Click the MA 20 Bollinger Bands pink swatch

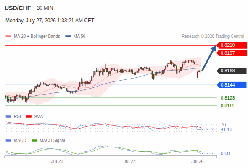tap(8, 37)
